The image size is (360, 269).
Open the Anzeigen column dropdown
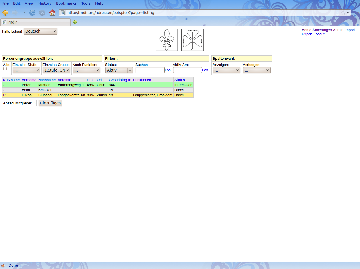pyautogui.click(x=226, y=70)
